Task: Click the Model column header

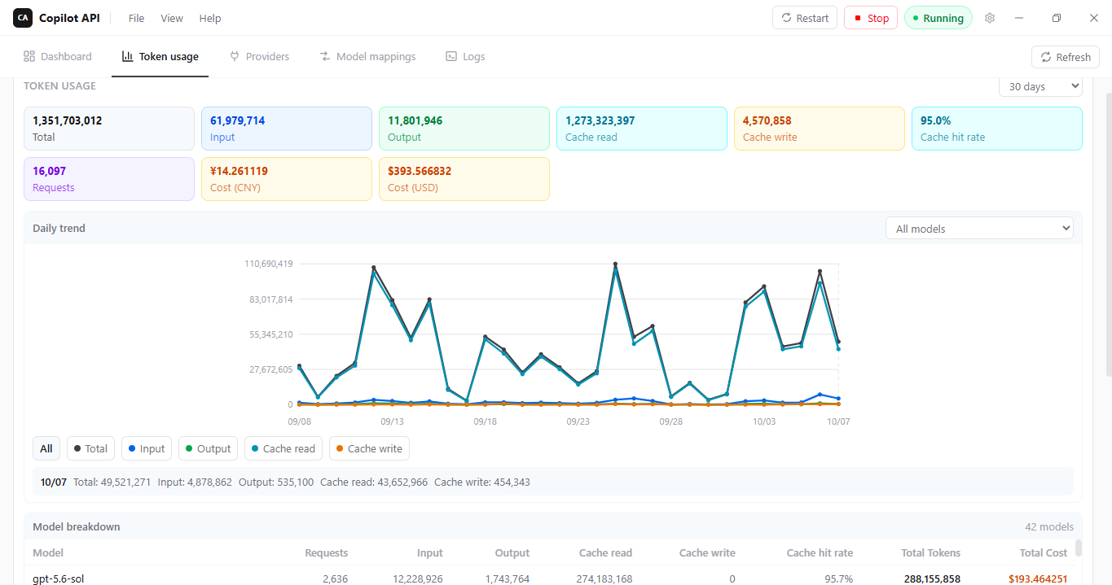Action: (x=48, y=552)
